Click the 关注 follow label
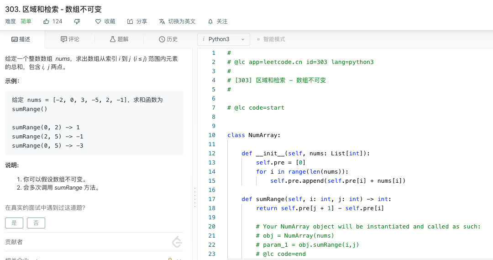Viewport: 493px width, 260px height. 222,21
